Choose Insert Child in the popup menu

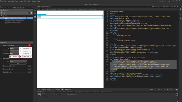(x=26, y=54)
